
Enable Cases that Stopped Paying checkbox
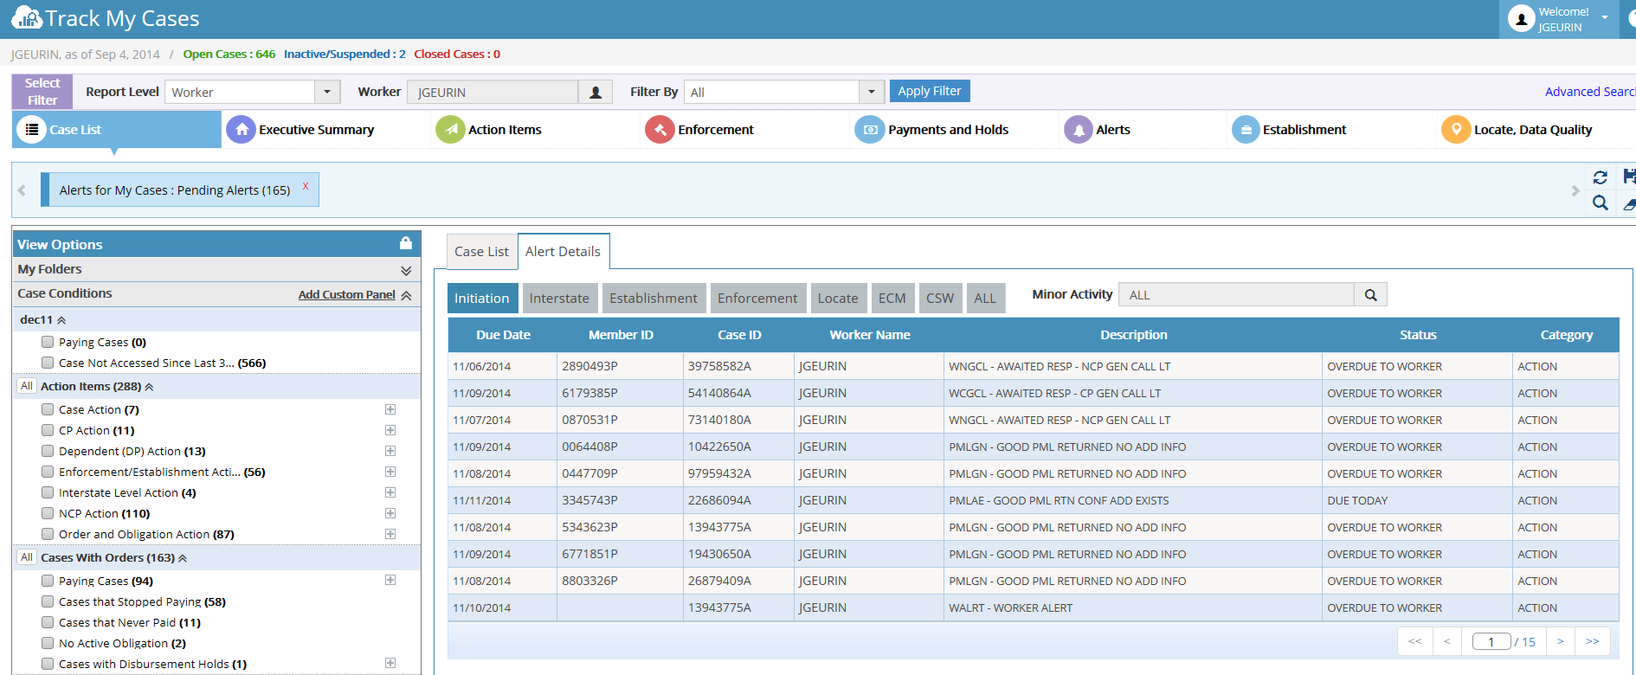(x=48, y=601)
